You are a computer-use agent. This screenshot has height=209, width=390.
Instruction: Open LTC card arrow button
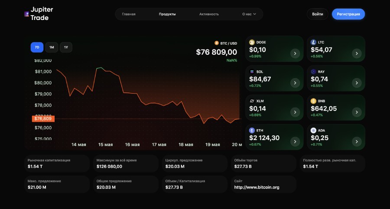pos(357,53)
